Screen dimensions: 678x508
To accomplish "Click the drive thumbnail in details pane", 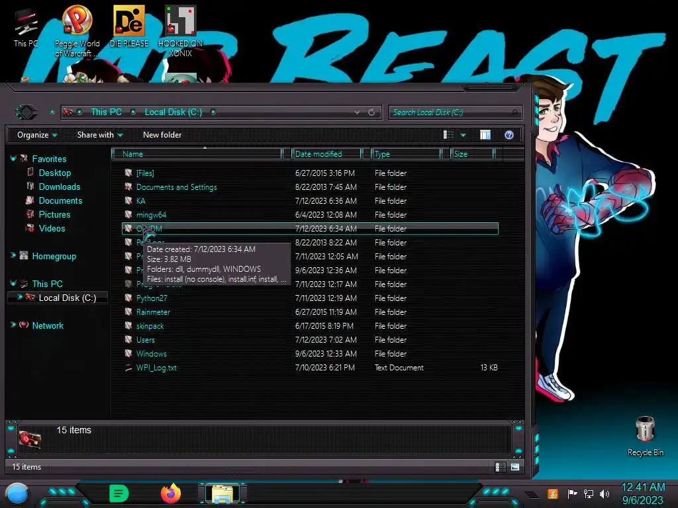I will [x=30, y=440].
